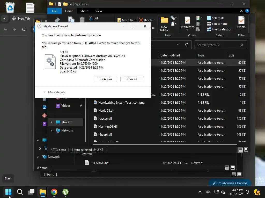Click the Paste clipboard icon in the ribbon
Image resolution: width=265 pixels, height=198 pixels.
point(82,20)
